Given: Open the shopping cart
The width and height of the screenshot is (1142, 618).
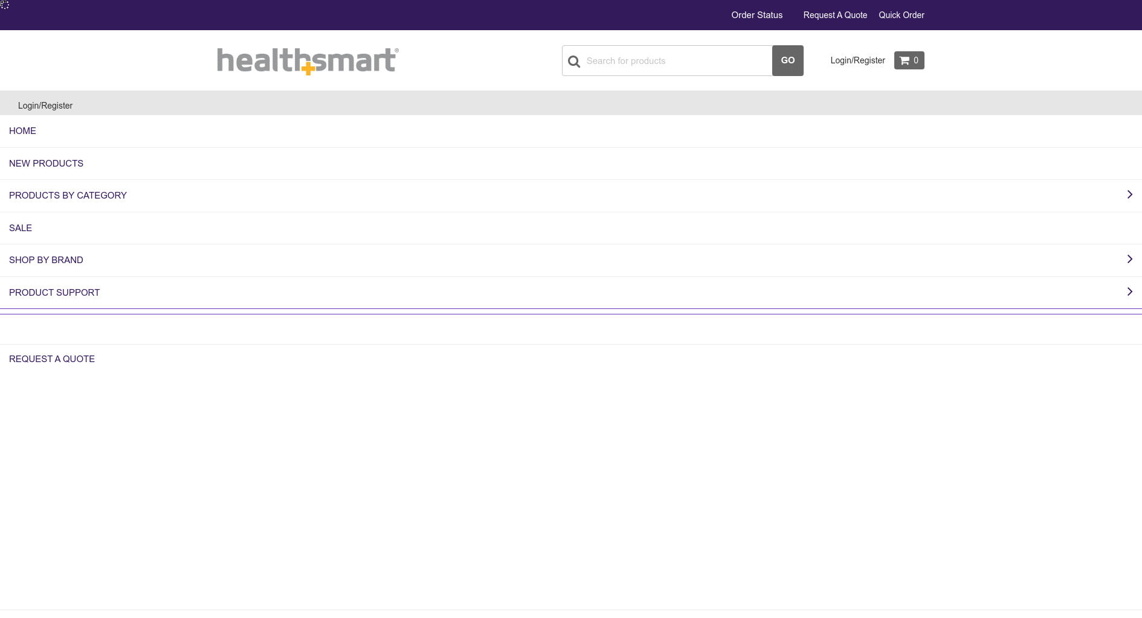Looking at the screenshot, I should tap(909, 60).
